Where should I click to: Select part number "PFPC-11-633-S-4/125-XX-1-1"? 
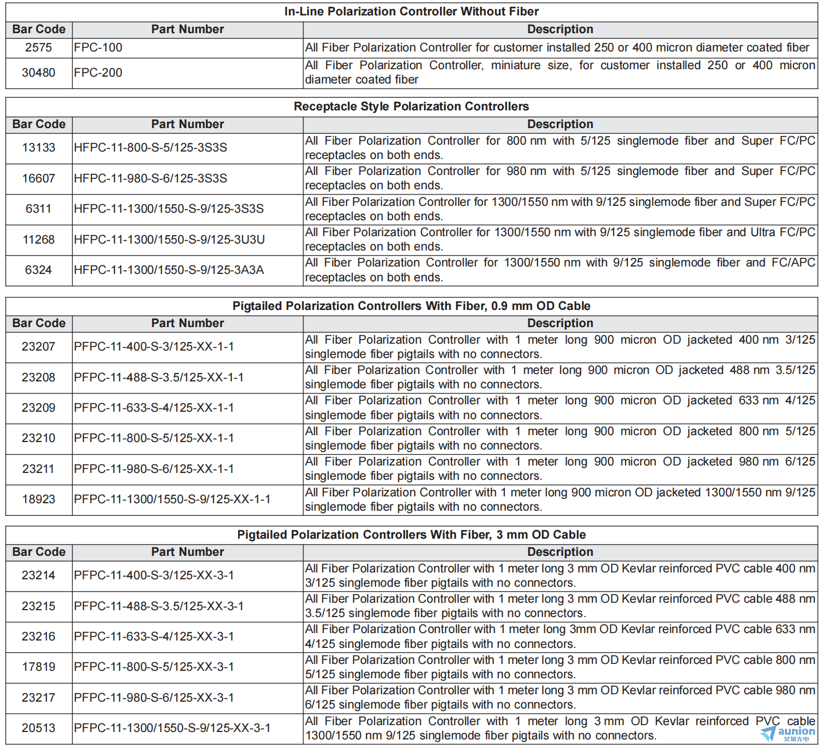tap(154, 408)
